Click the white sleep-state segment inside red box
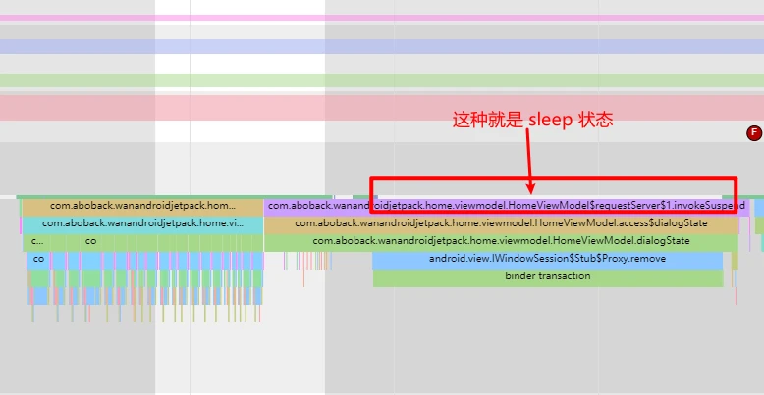 coord(550,197)
